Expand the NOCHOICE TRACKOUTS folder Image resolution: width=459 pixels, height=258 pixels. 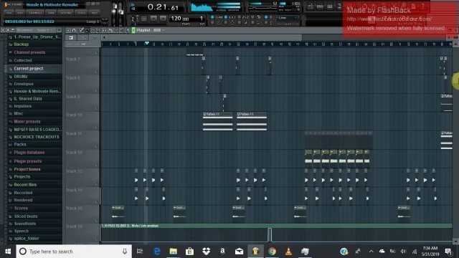tap(37, 137)
